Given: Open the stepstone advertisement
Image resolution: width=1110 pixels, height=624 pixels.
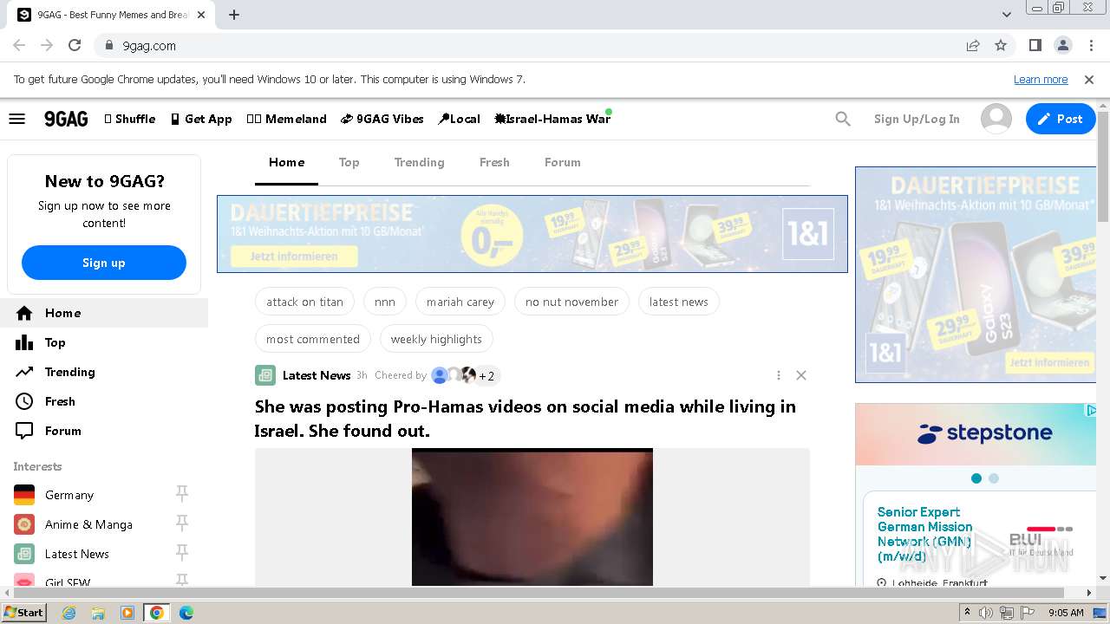Looking at the screenshot, I should coord(976,495).
